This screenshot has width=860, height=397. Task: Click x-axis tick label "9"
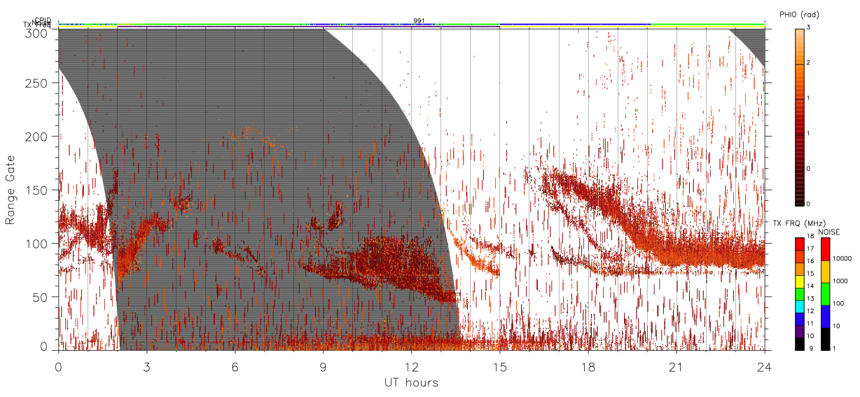[x=323, y=366]
